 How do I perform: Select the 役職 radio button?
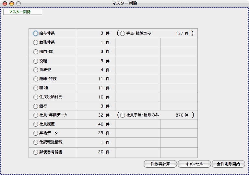[x=36, y=61]
